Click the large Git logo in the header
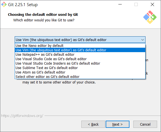161x132 pixels. tap(150, 17)
